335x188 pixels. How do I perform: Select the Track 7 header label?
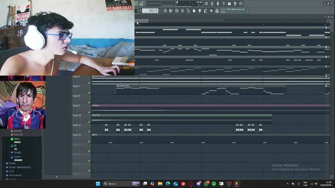76,86
